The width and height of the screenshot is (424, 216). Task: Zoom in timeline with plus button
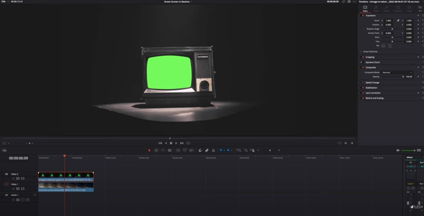click(279, 150)
